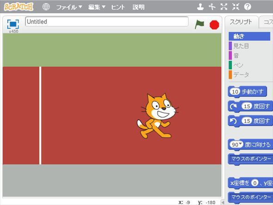The width and height of the screenshot is (273, 205).
Task: Open the globe language menu
Action: coord(46,7)
